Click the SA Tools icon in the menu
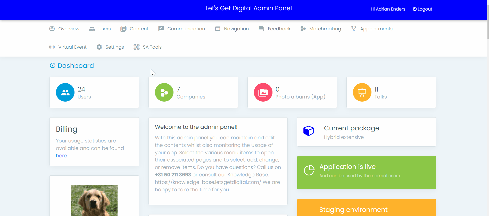The image size is (489, 216). 136,47
